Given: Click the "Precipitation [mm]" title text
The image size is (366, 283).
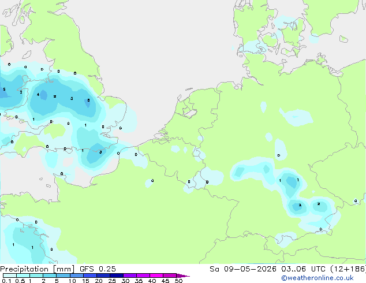Looking at the screenshot, I should 38,269.
